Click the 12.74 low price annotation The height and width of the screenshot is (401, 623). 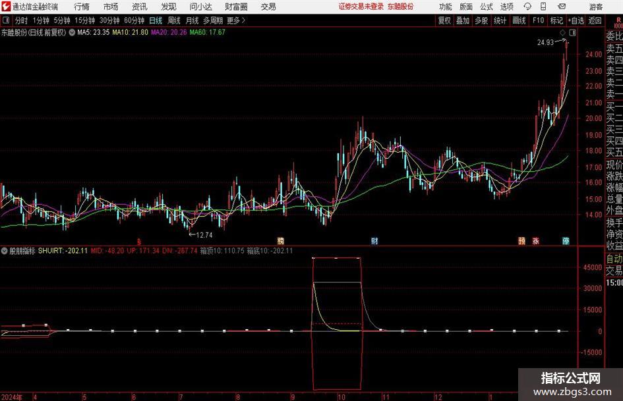pos(204,235)
